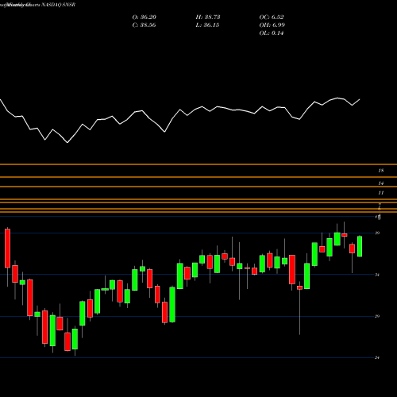
Task: Select the close value C: 38.56
Action: [144, 25]
